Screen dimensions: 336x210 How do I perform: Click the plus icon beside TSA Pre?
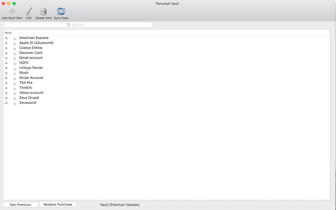pos(15,84)
